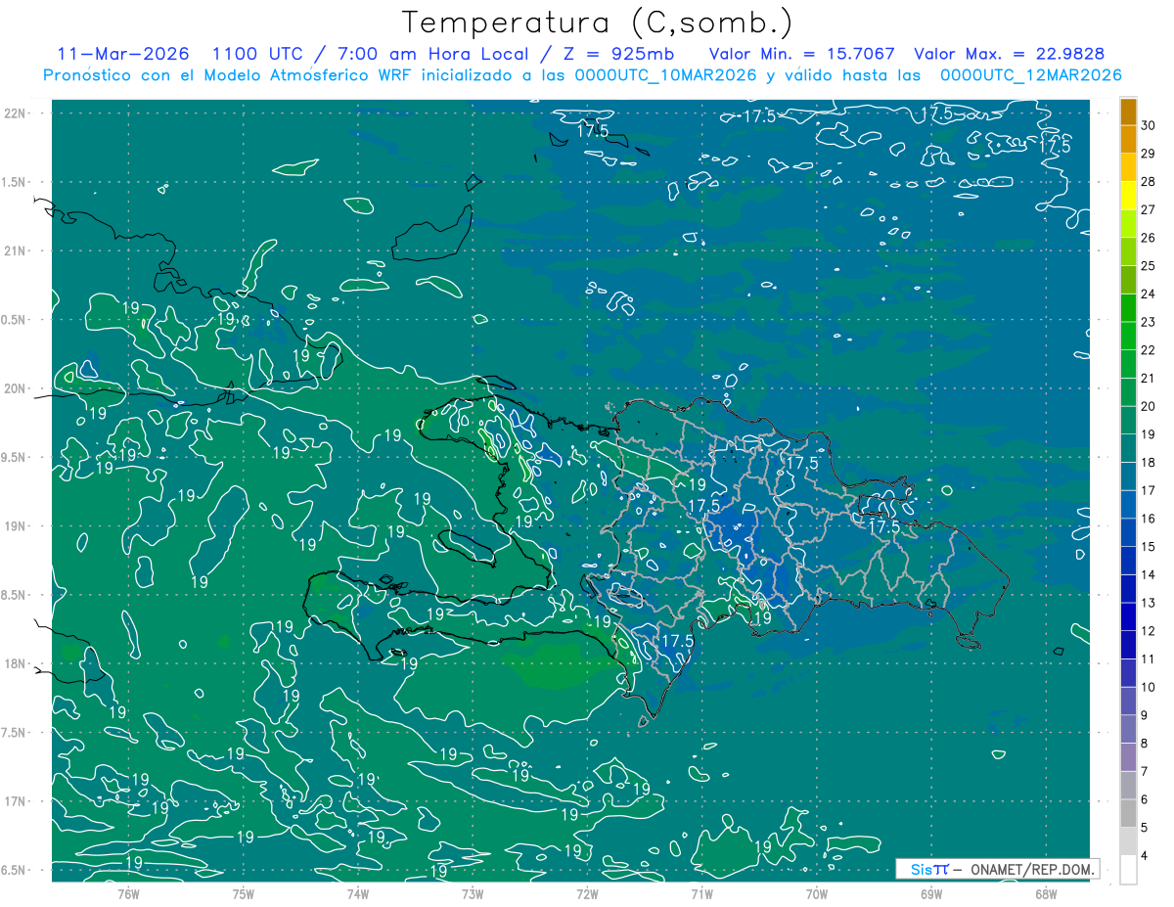Click the color scale value '11'
This screenshot has height=907, width=1174.
[1148, 658]
